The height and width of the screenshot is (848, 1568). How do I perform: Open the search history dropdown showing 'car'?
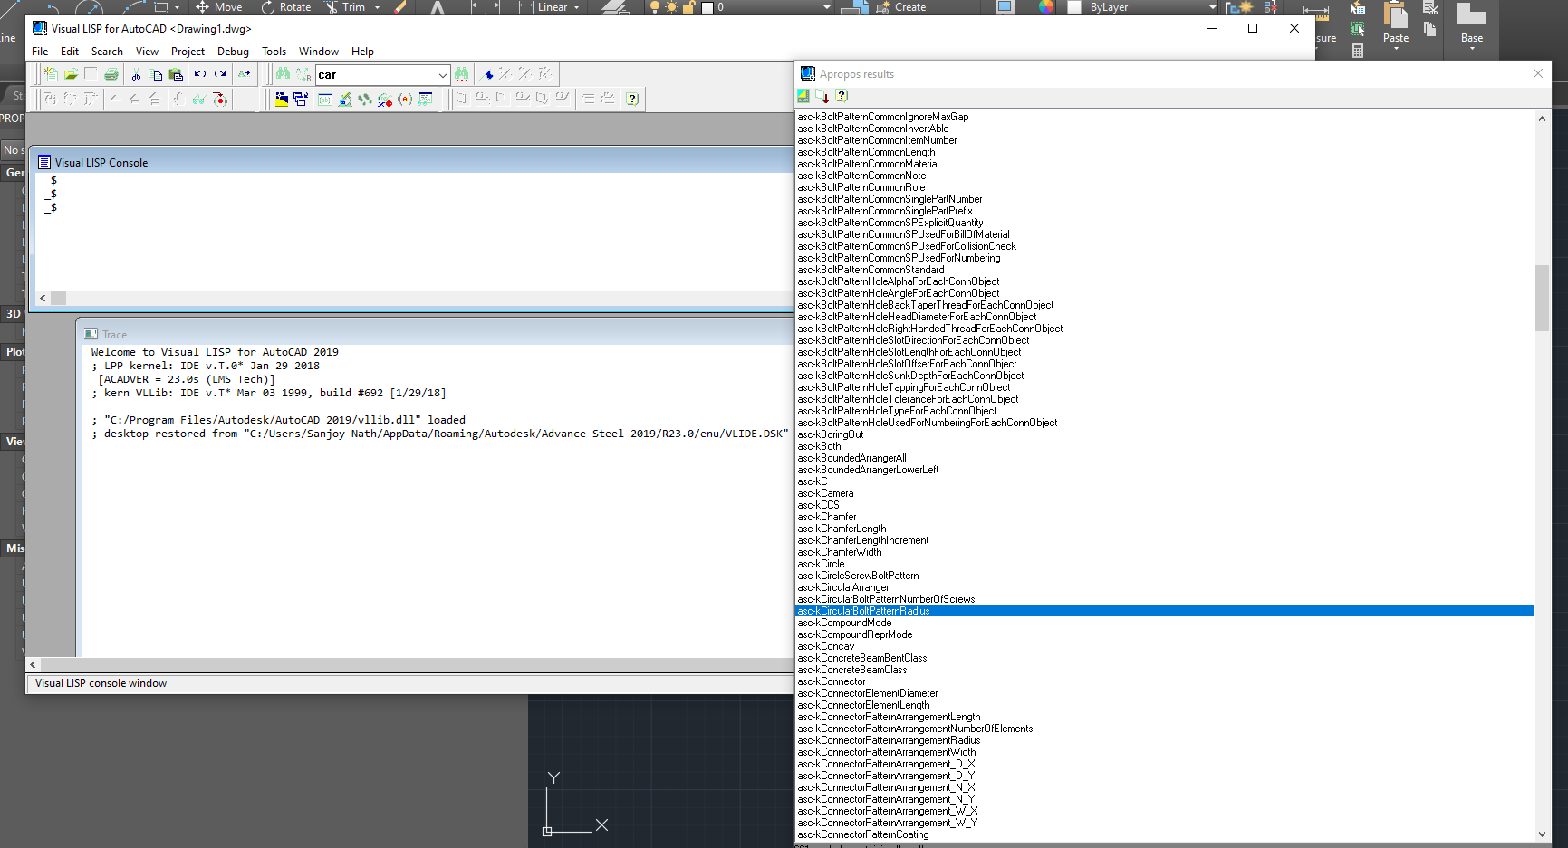pyautogui.click(x=441, y=74)
